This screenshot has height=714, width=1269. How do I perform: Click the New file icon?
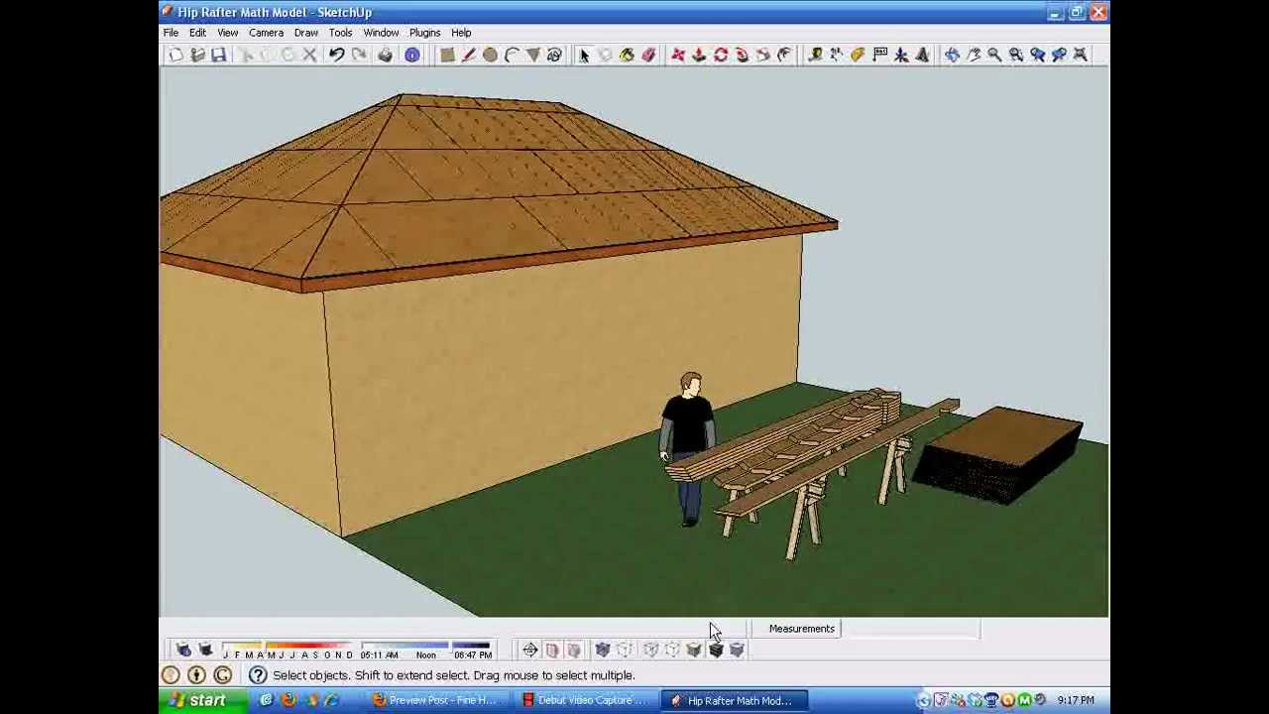point(175,56)
